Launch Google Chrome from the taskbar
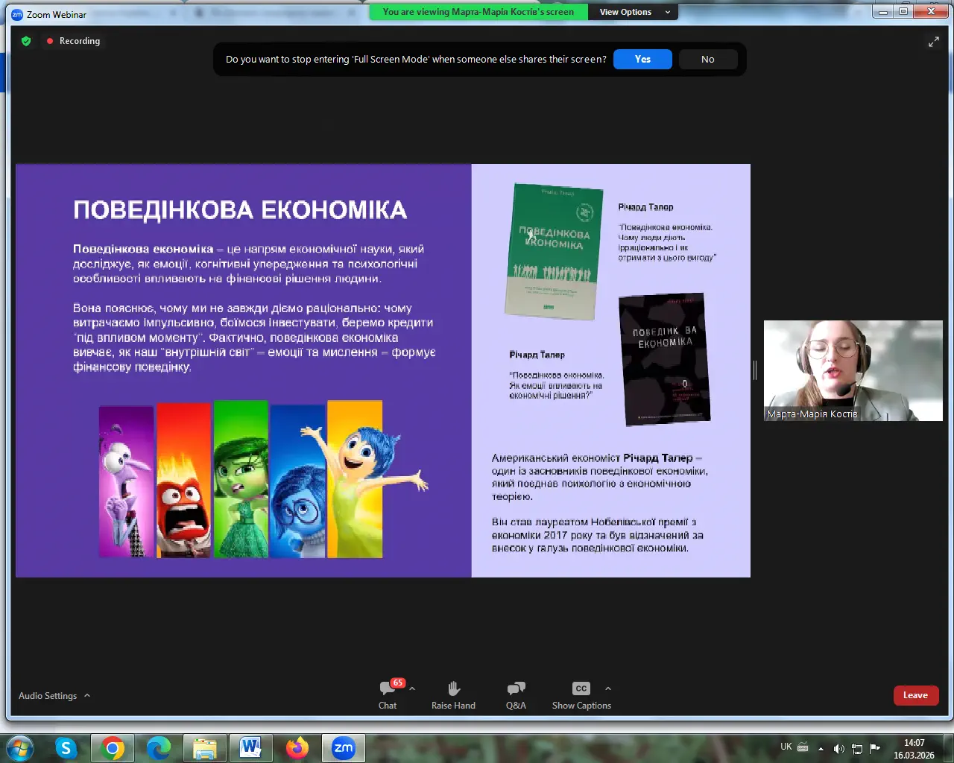Image resolution: width=954 pixels, height=763 pixels. click(113, 747)
